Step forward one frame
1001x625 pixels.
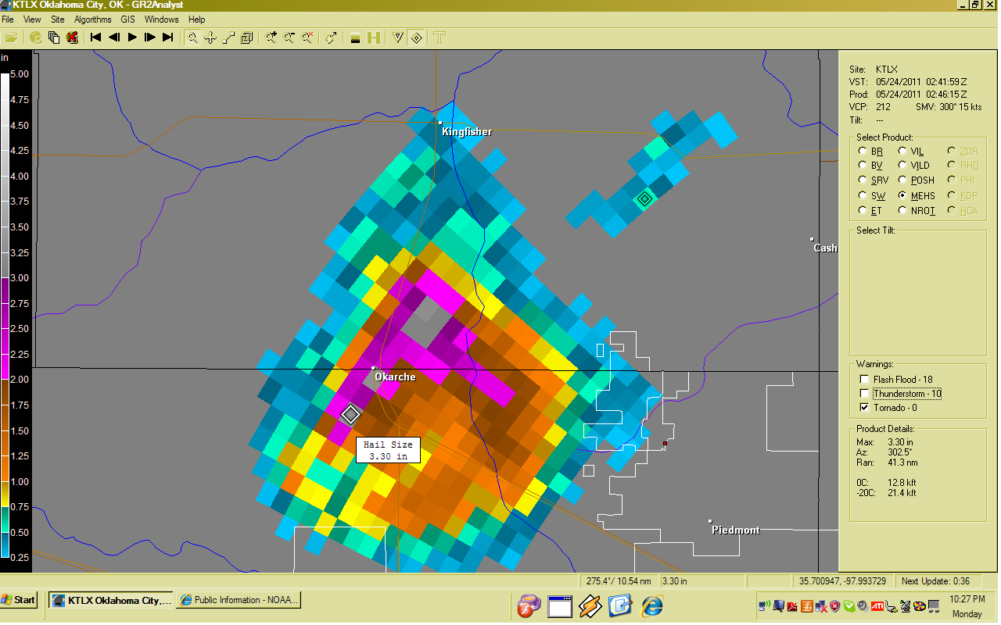coord(150,37)
